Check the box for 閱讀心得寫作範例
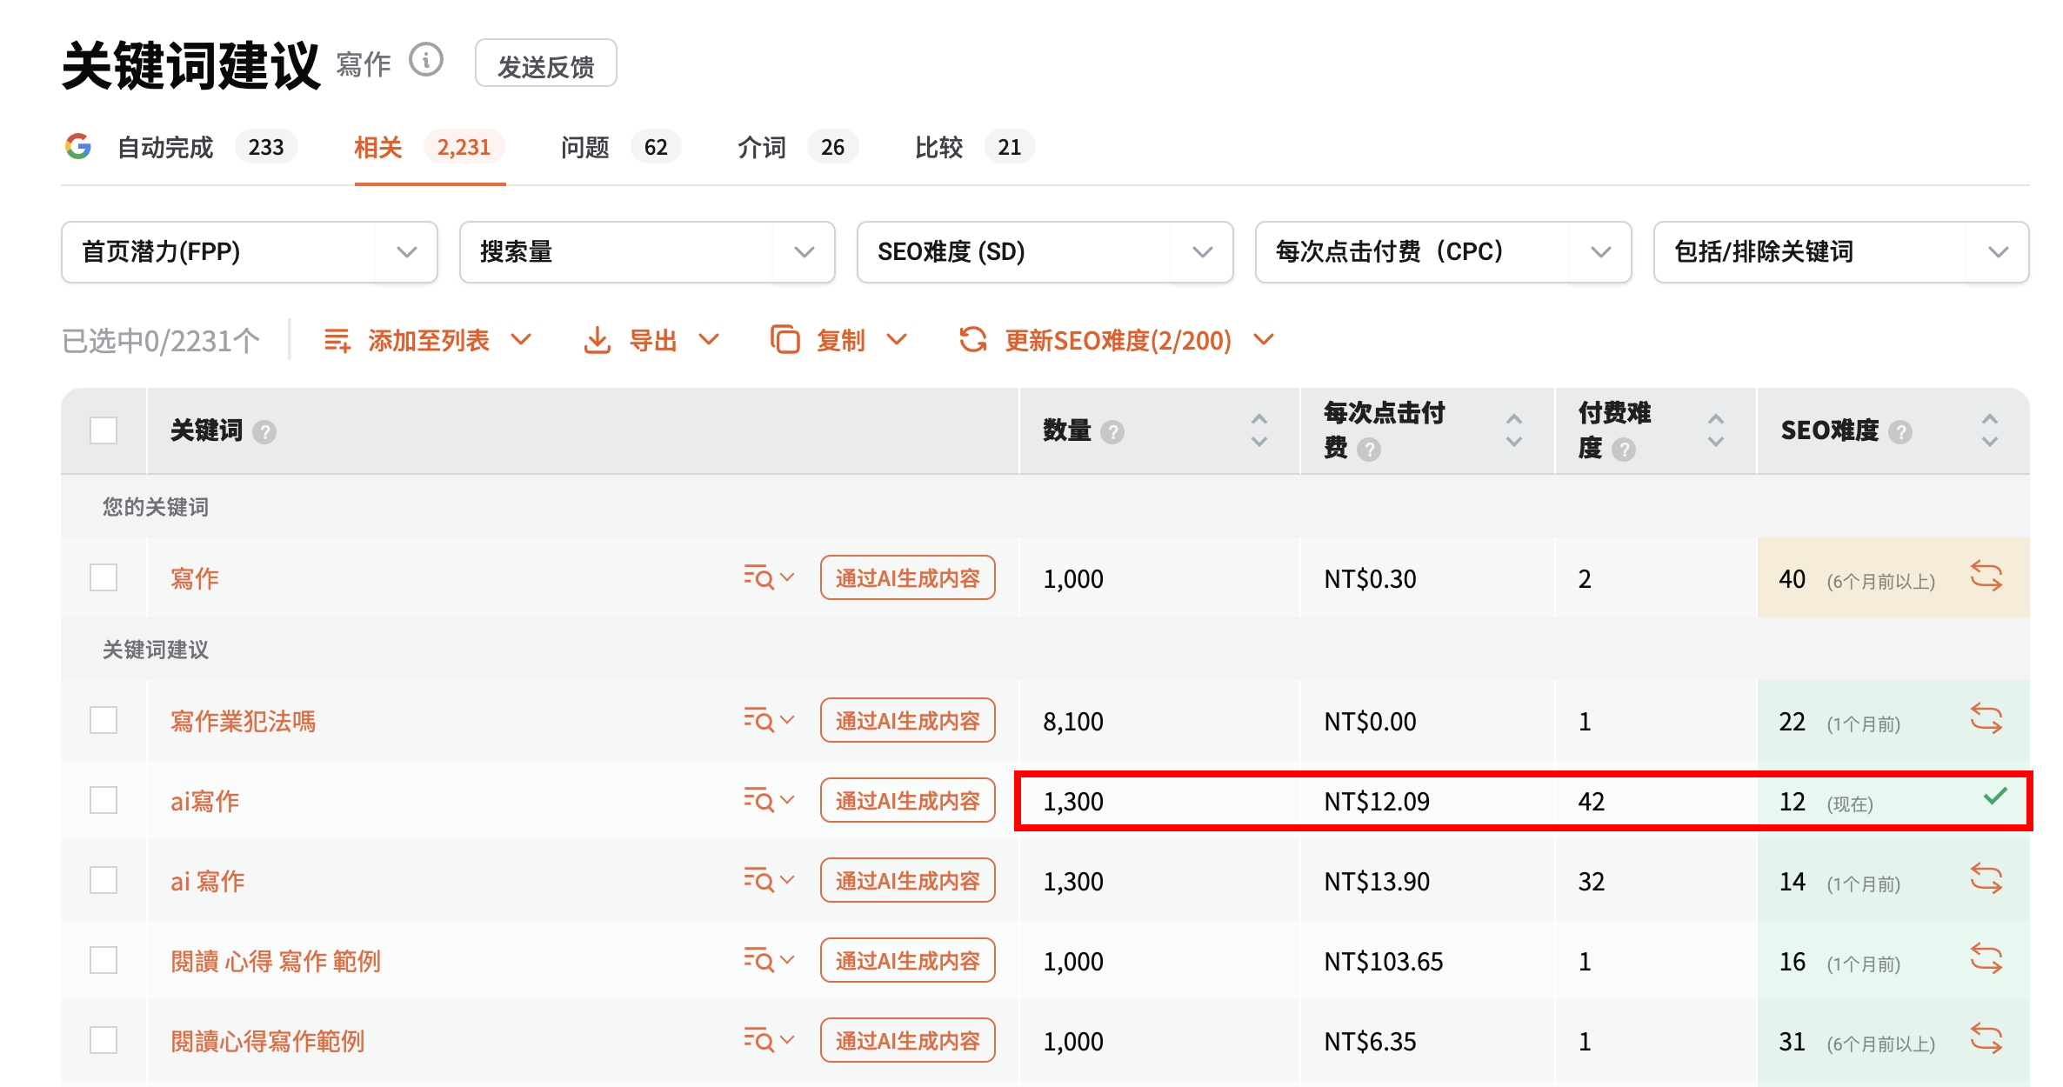 point(103,1040)
